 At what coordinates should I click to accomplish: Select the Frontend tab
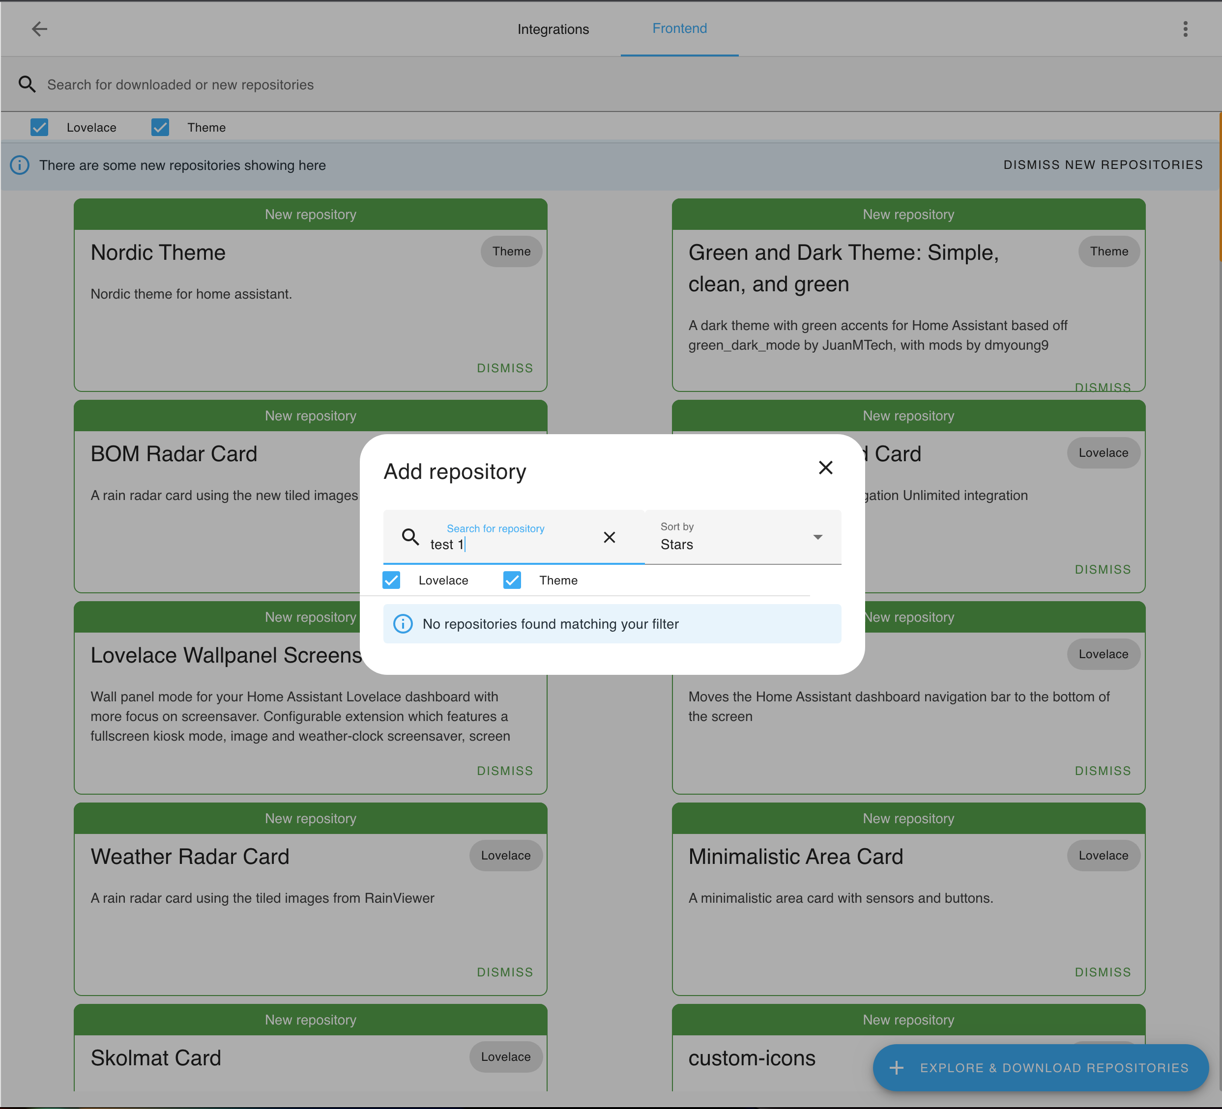coord(679,28)
